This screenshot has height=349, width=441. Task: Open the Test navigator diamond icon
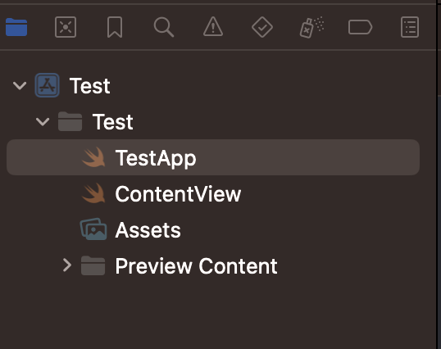tap(262, 27)
